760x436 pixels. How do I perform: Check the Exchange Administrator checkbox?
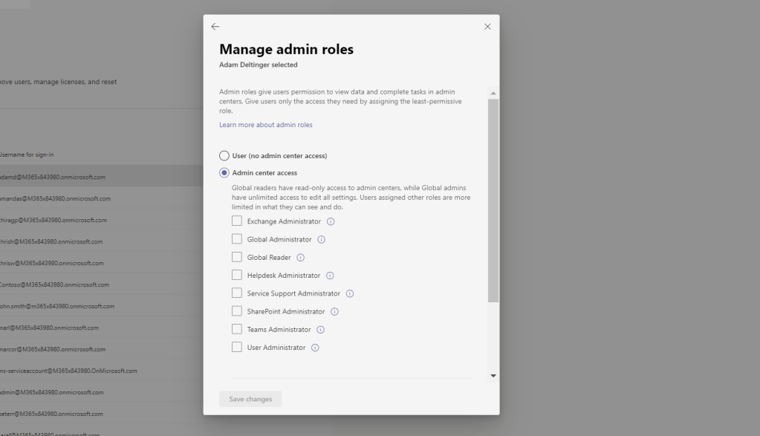pyautogui.click(x=237, y=221)
